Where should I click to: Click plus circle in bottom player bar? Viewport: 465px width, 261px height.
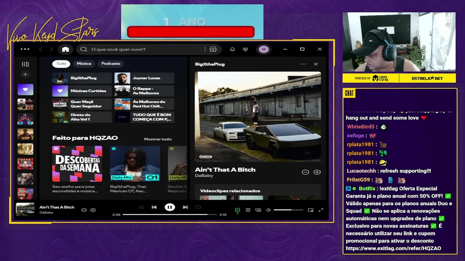tap(93, 210)
